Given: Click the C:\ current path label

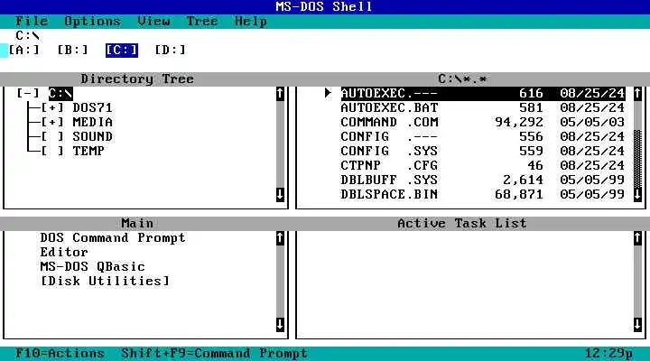Looking at the screenshot, I should [27, 35].
